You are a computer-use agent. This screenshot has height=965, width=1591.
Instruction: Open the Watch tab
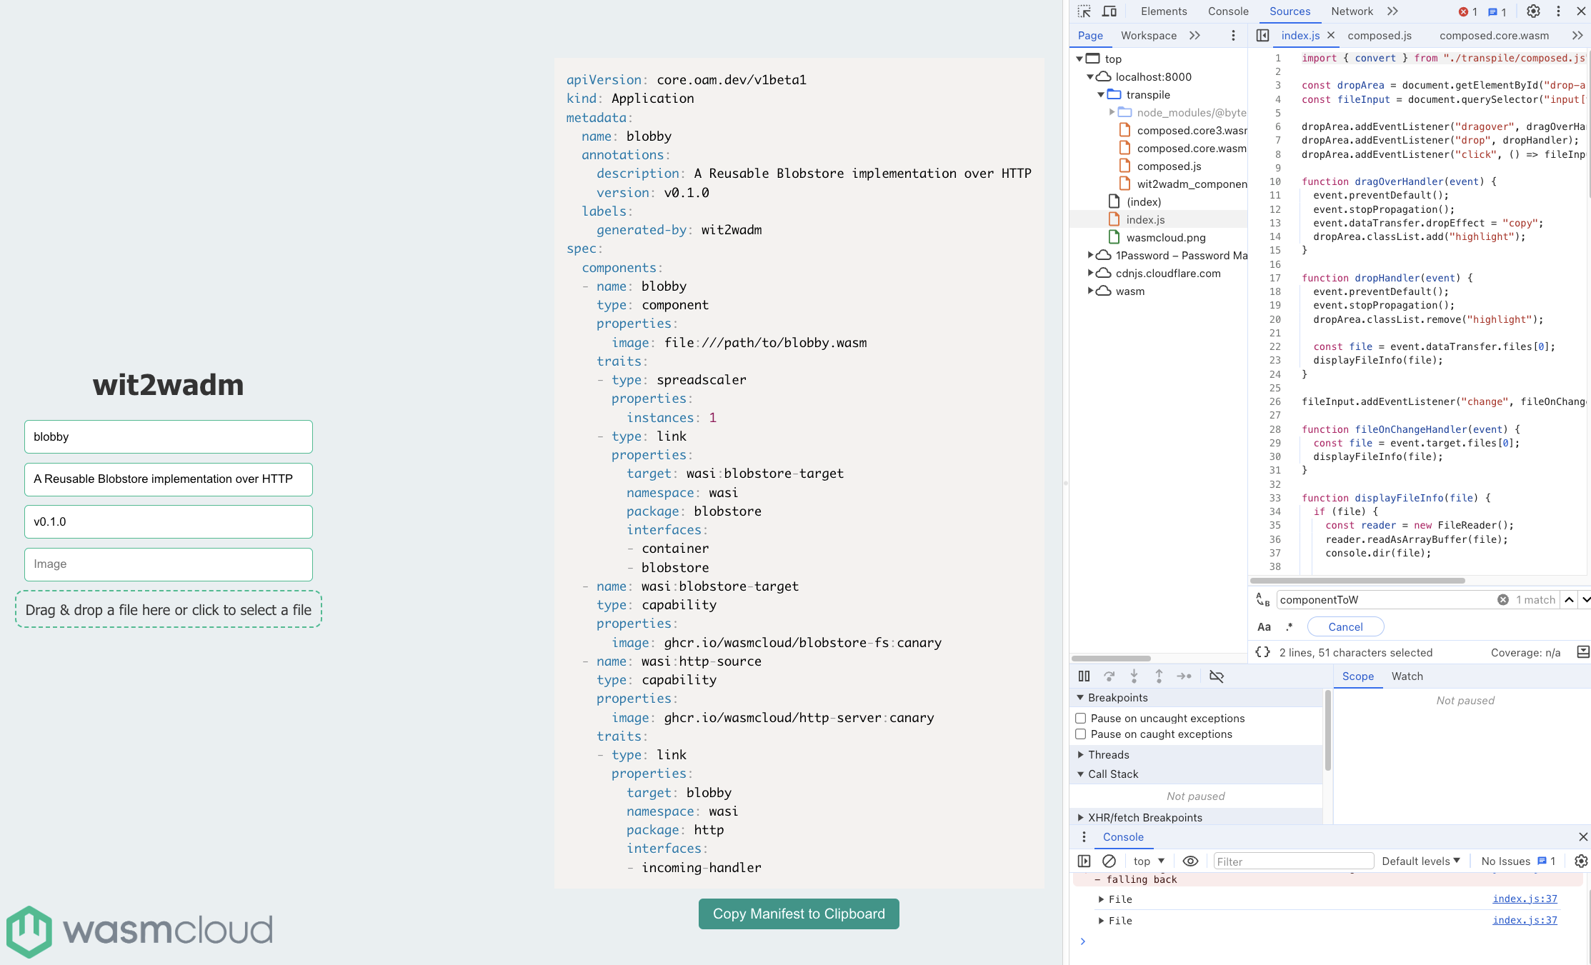pos(1407,676)
